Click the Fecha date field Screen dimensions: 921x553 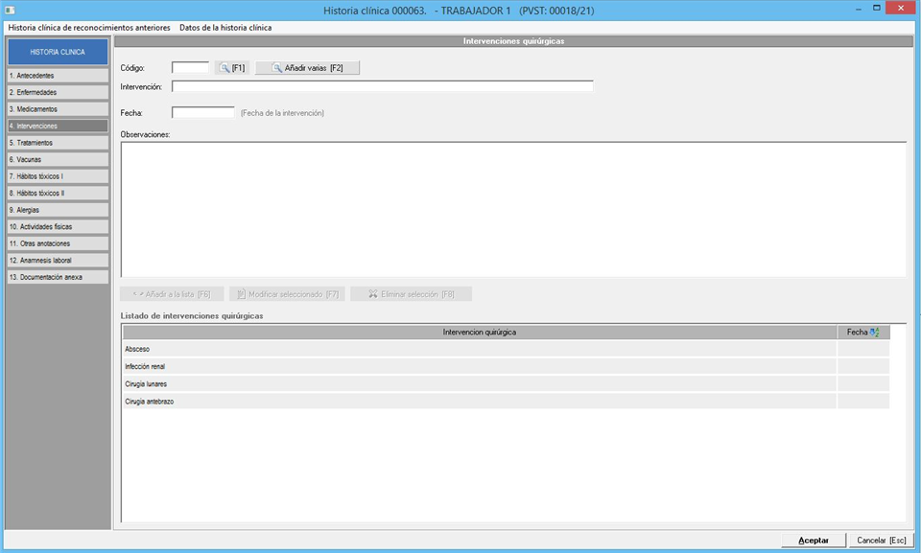(x=203, y=112)
